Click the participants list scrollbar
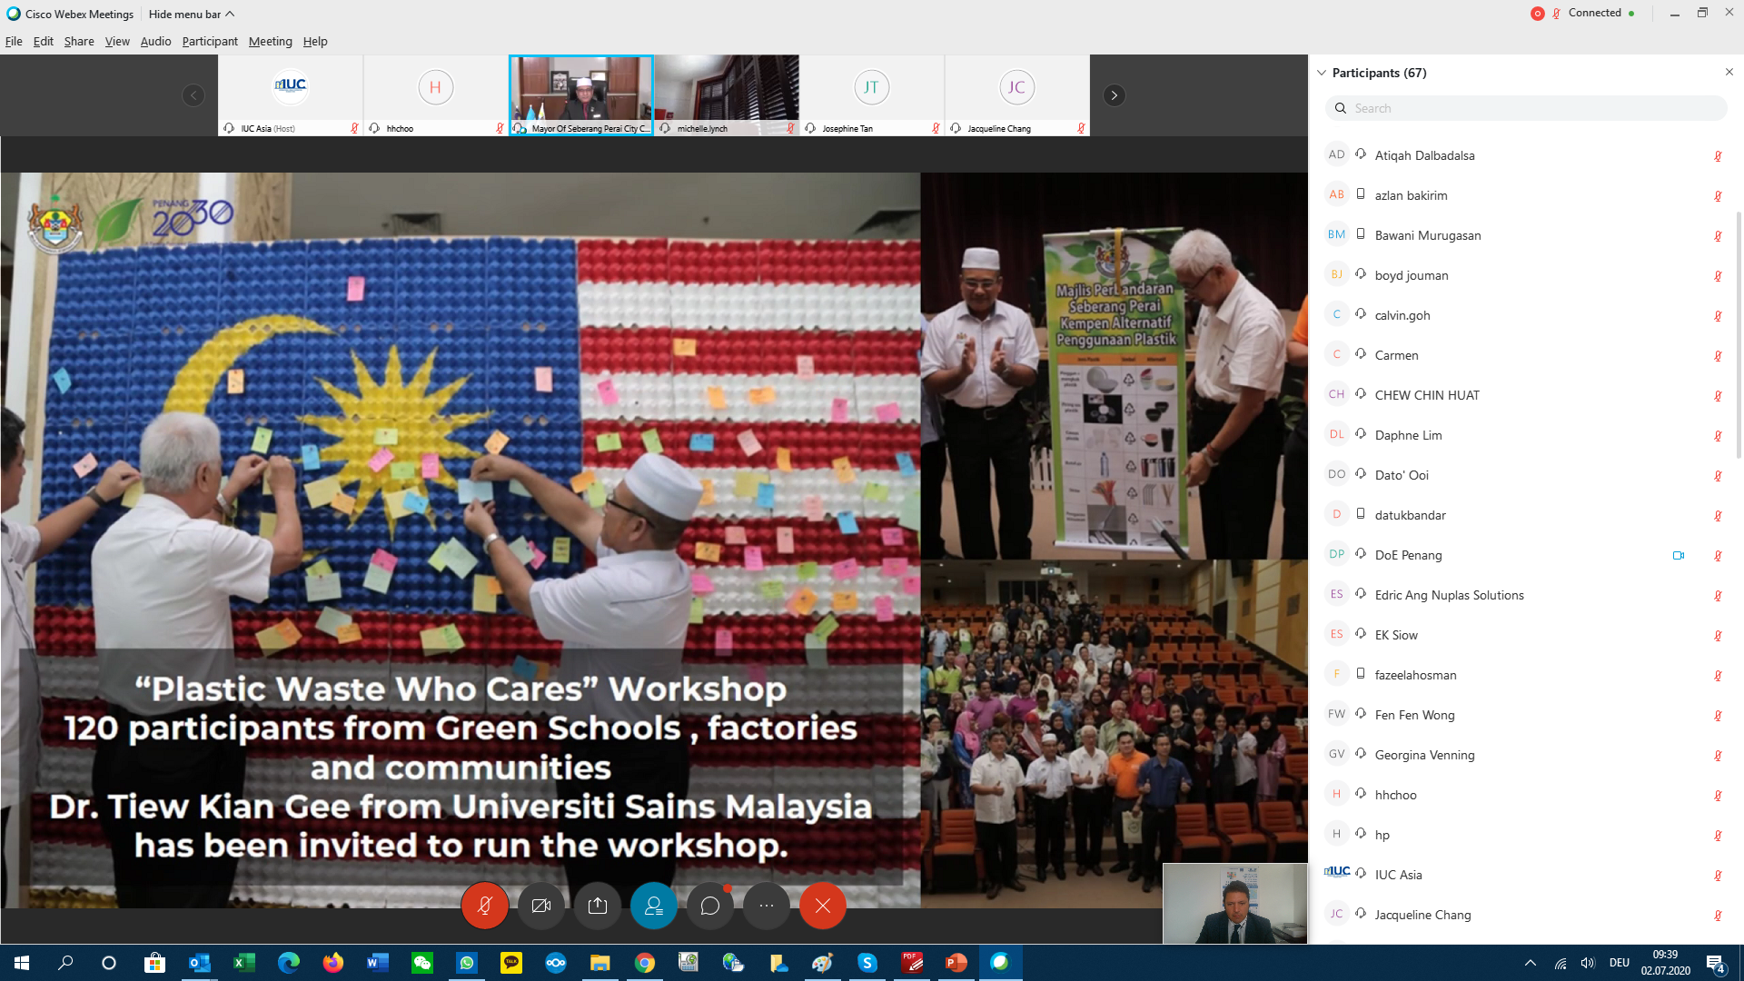 click(x=1739, y=336)
